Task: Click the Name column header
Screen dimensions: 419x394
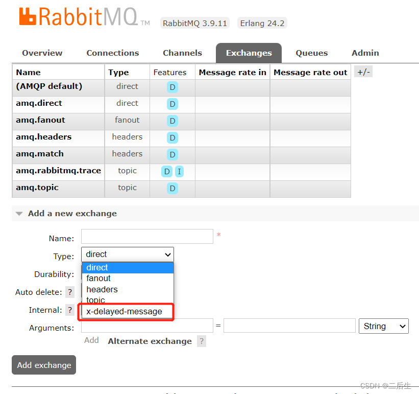Action: click(29, 73)
